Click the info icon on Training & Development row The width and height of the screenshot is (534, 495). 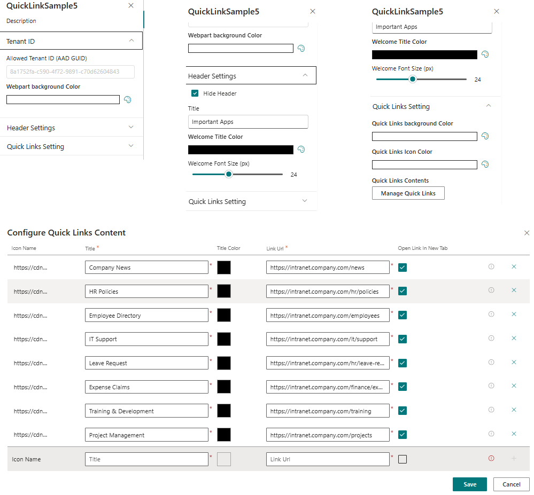(x=491, y=410)
